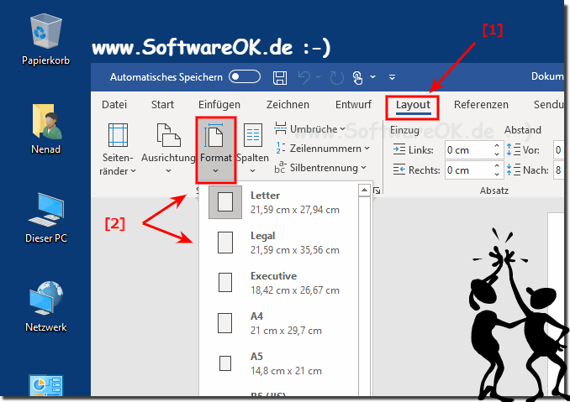Click the Abstand Nach spacing icon
Viewport: 570px width, 402px height.
(x=514, y=170)
